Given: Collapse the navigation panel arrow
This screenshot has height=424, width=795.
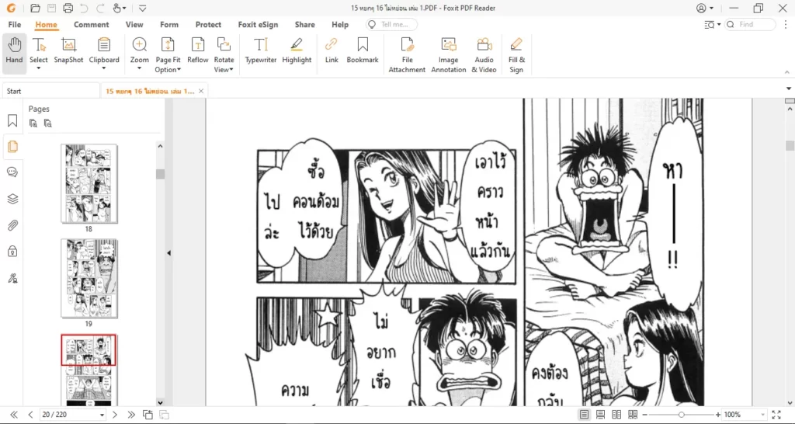Looking at the screenshot, I should (x=168, y=252).
